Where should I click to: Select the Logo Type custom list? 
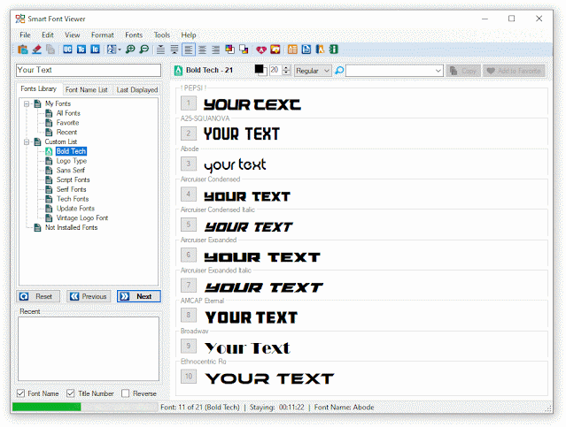(72, 161)
